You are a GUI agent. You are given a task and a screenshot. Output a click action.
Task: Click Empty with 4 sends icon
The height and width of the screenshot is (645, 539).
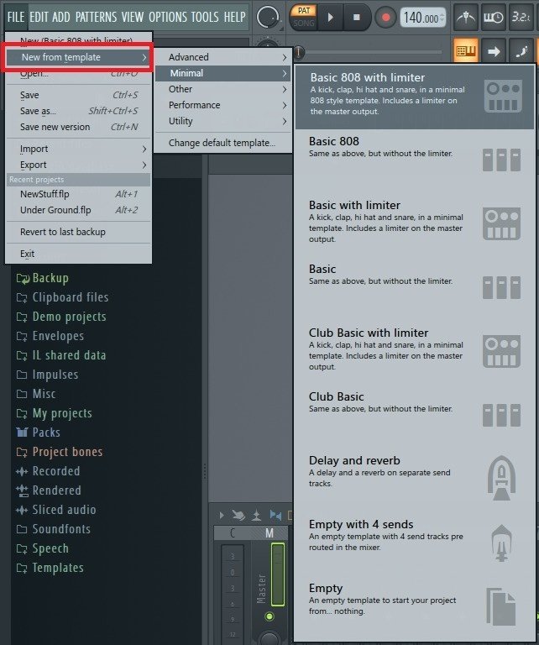pos(501,543)
